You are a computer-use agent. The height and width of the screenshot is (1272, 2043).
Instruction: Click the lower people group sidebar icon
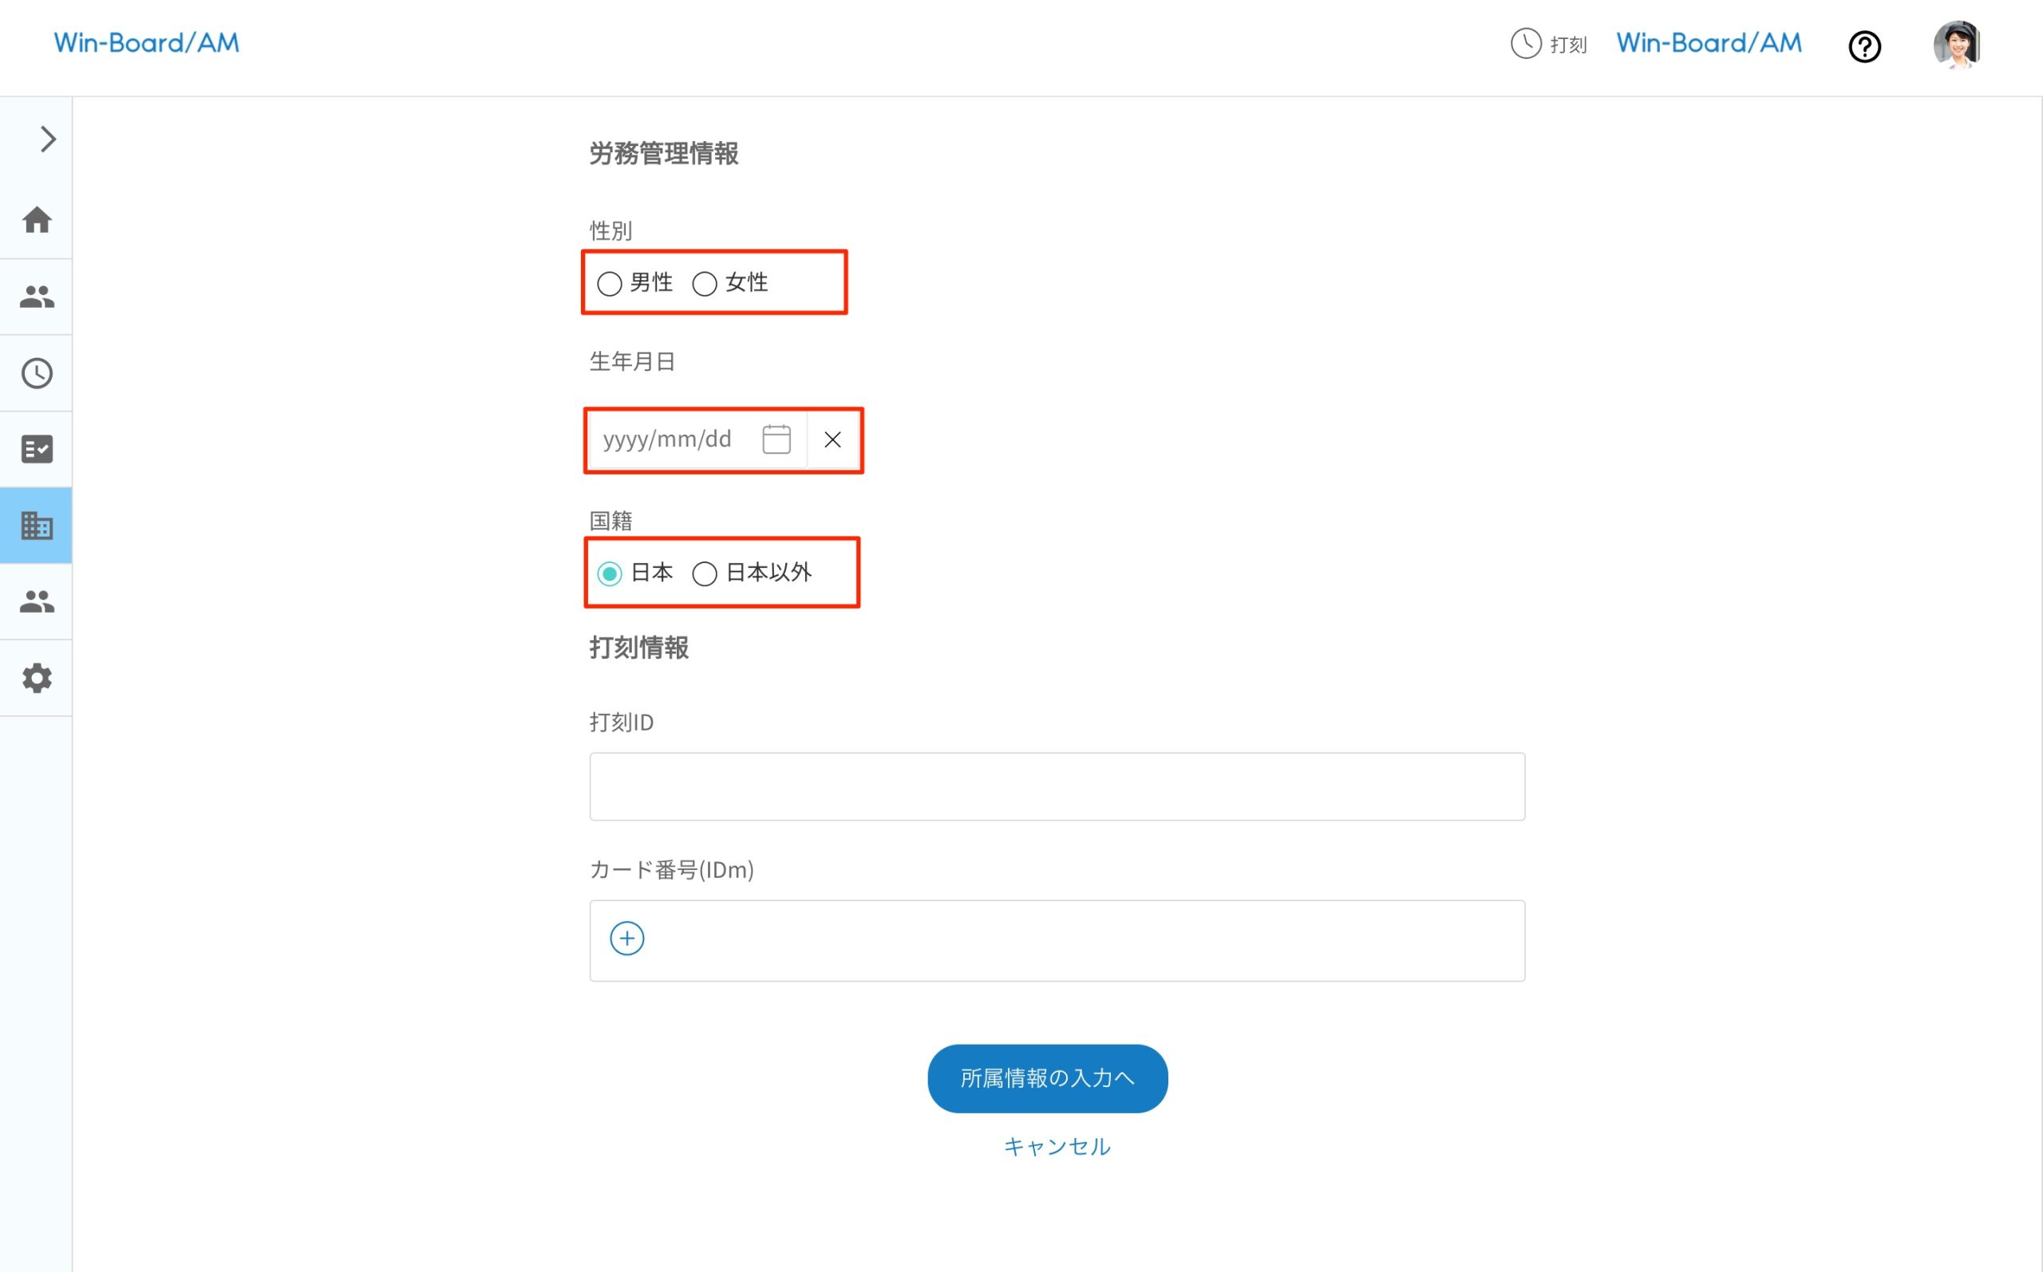[x=37, y=601]
